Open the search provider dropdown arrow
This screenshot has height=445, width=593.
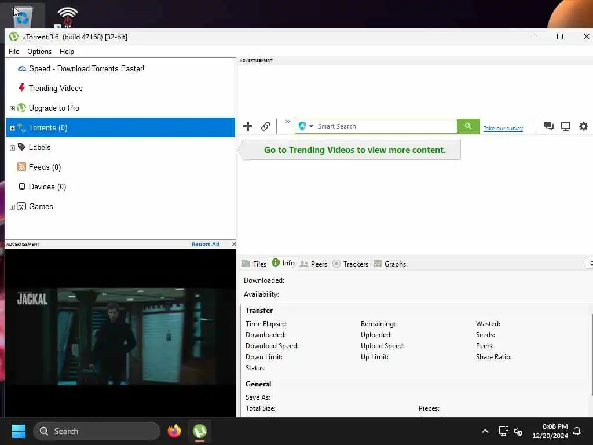(311, 126)
